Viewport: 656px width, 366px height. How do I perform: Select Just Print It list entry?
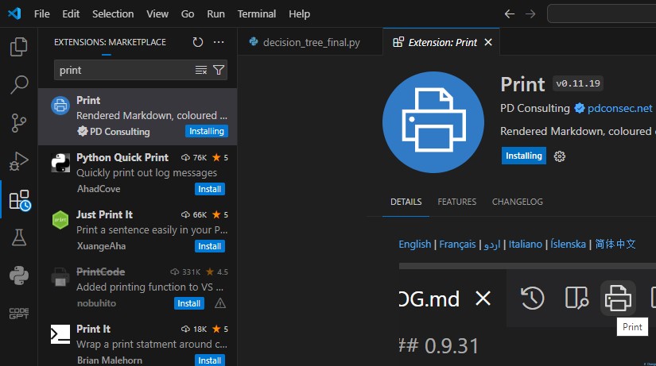click(x=138, y=230)
